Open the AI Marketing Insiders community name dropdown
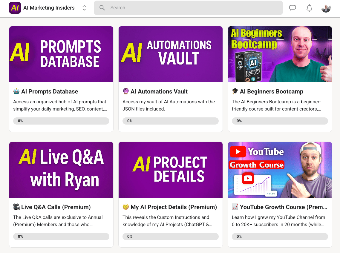 [x=49, y=8]
